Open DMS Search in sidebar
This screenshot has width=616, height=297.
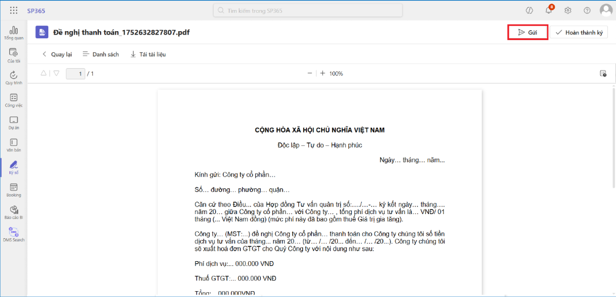tap(13, 235)
